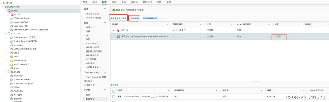This screenshot has height=102, width=329.
Task: Click the 预检查数据迁移 link
Action: coord(150,18)
